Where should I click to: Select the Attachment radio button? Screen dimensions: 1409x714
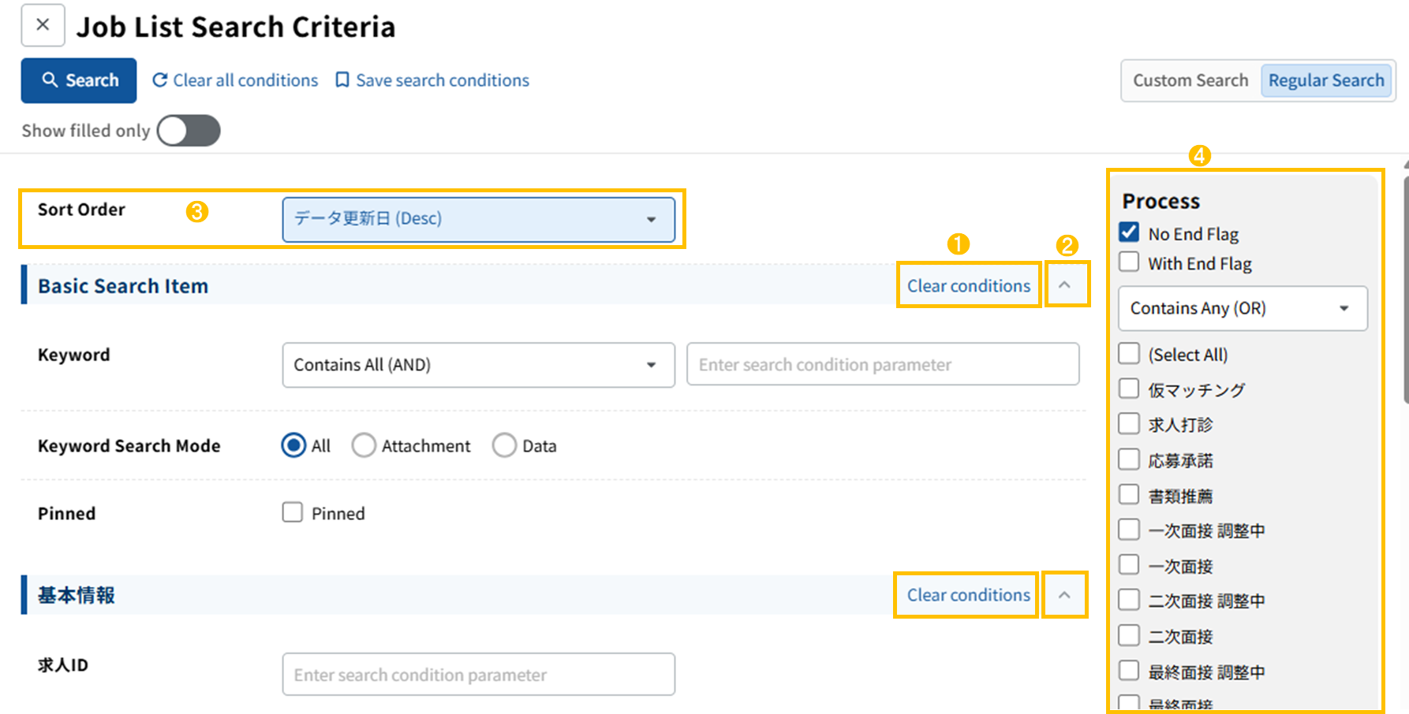[364, 446]
